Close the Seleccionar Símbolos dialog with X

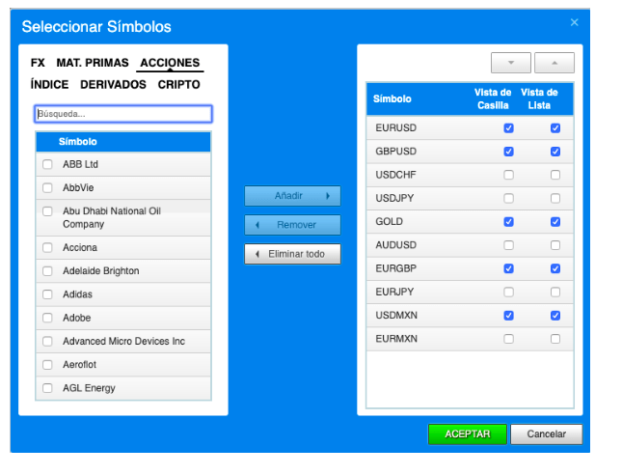(575, 22)
